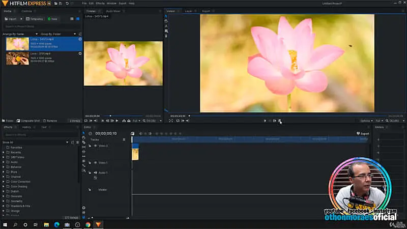Click the Export button in Editor
This screenshot has width=407, height=229.
[363, 134]
